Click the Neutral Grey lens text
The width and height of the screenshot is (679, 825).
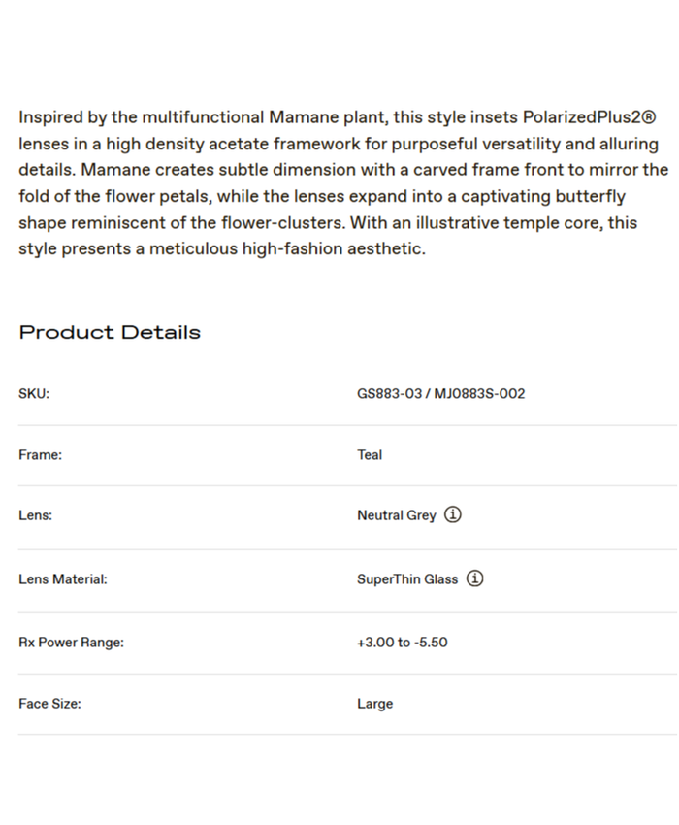(x=397, y=515)
